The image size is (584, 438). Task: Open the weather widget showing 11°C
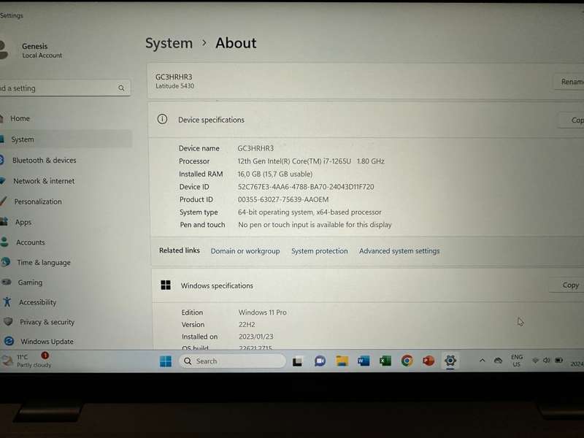(27, 361)
